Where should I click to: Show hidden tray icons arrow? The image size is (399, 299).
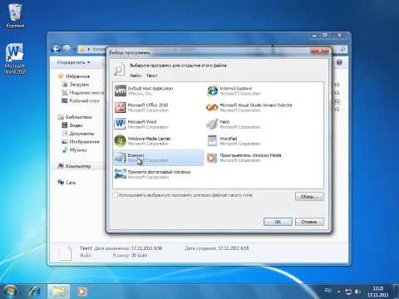click(338, 292)
